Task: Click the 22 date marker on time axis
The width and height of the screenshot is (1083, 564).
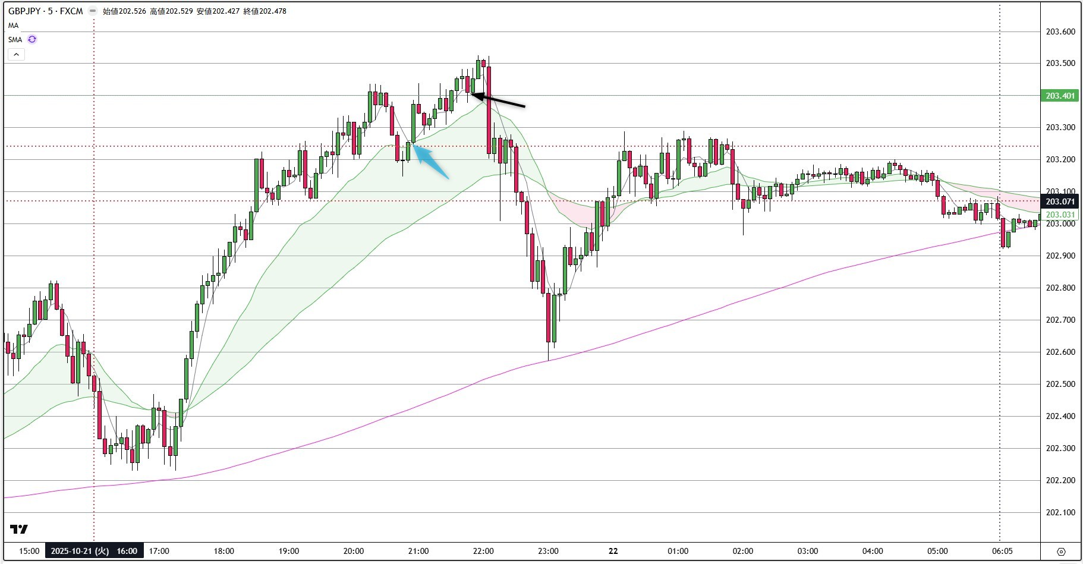Action: click(613, 551)
